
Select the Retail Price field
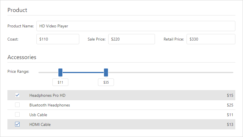coord(211,39)
